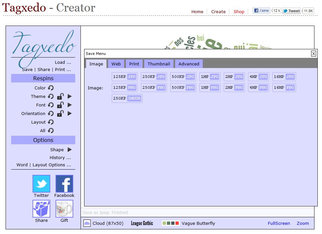Toggle the Theme lock
The height and width of the screenshot is (234, 322).
(x=60, y=96)
